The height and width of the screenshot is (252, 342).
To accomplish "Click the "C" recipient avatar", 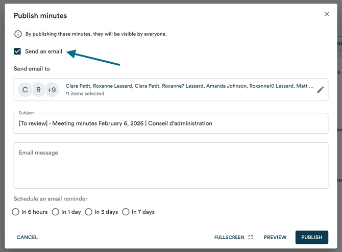I will 25,90.
